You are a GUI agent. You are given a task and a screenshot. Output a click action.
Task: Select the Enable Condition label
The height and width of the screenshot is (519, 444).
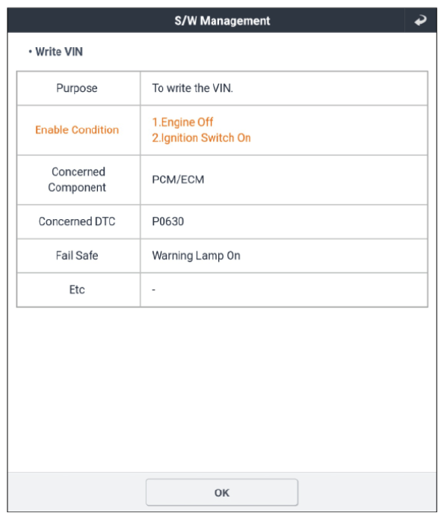[77, 130]
